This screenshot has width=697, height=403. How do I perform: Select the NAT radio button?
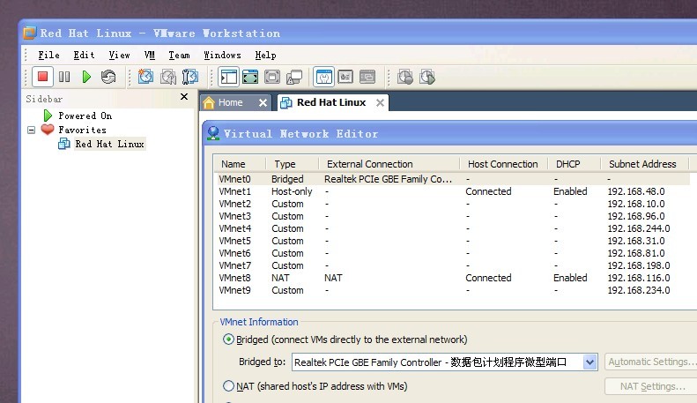pos(229,386)
